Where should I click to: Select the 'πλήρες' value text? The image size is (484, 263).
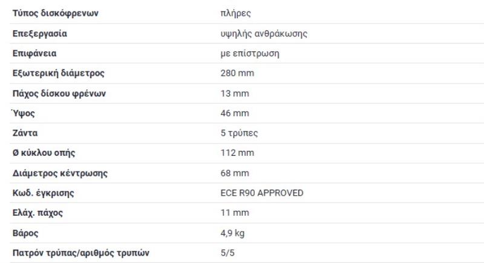pyautogui.click(x=234, y=14)
